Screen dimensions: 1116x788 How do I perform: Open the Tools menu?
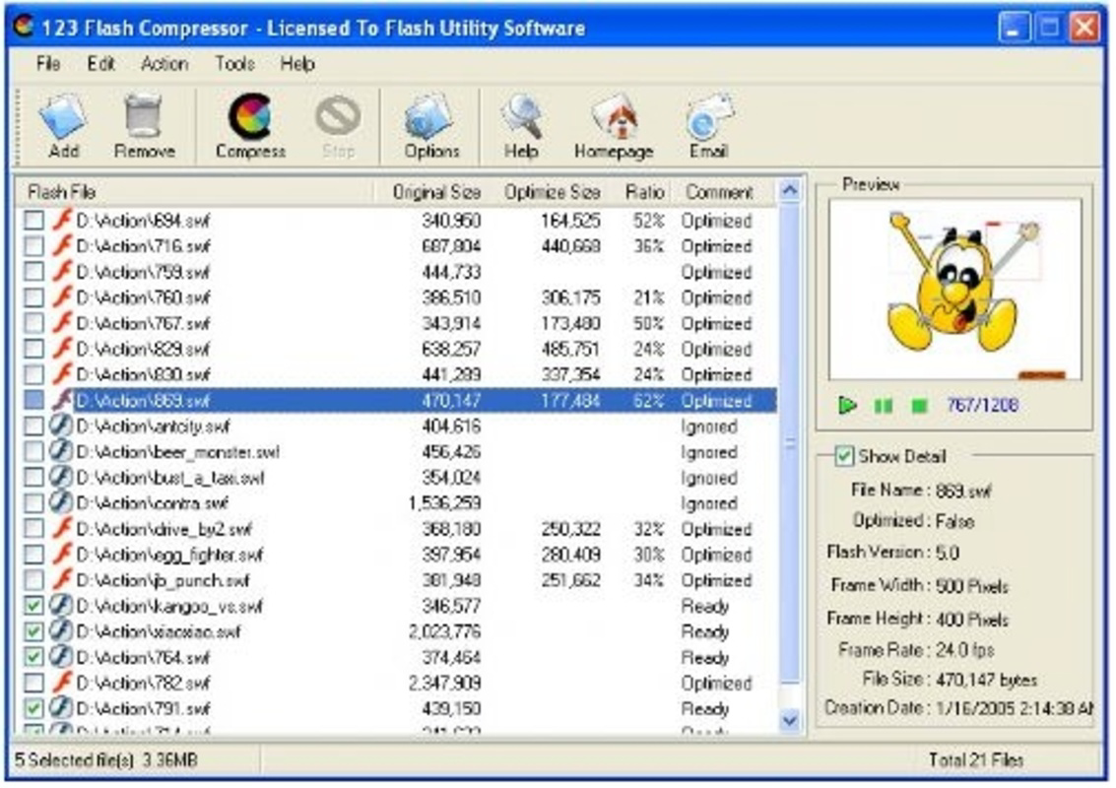click(x=234, y=63)
